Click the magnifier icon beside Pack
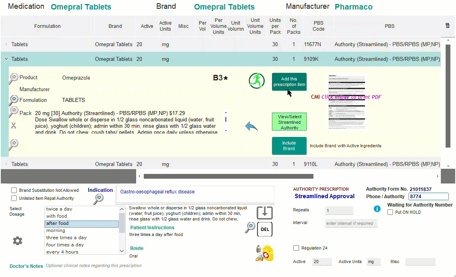Screen dimensions: 456x277 click(14, 112)
